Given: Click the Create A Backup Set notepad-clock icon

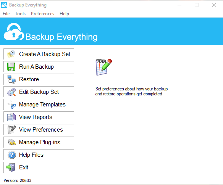Looking at the screenshot, I should coord(11,54).
